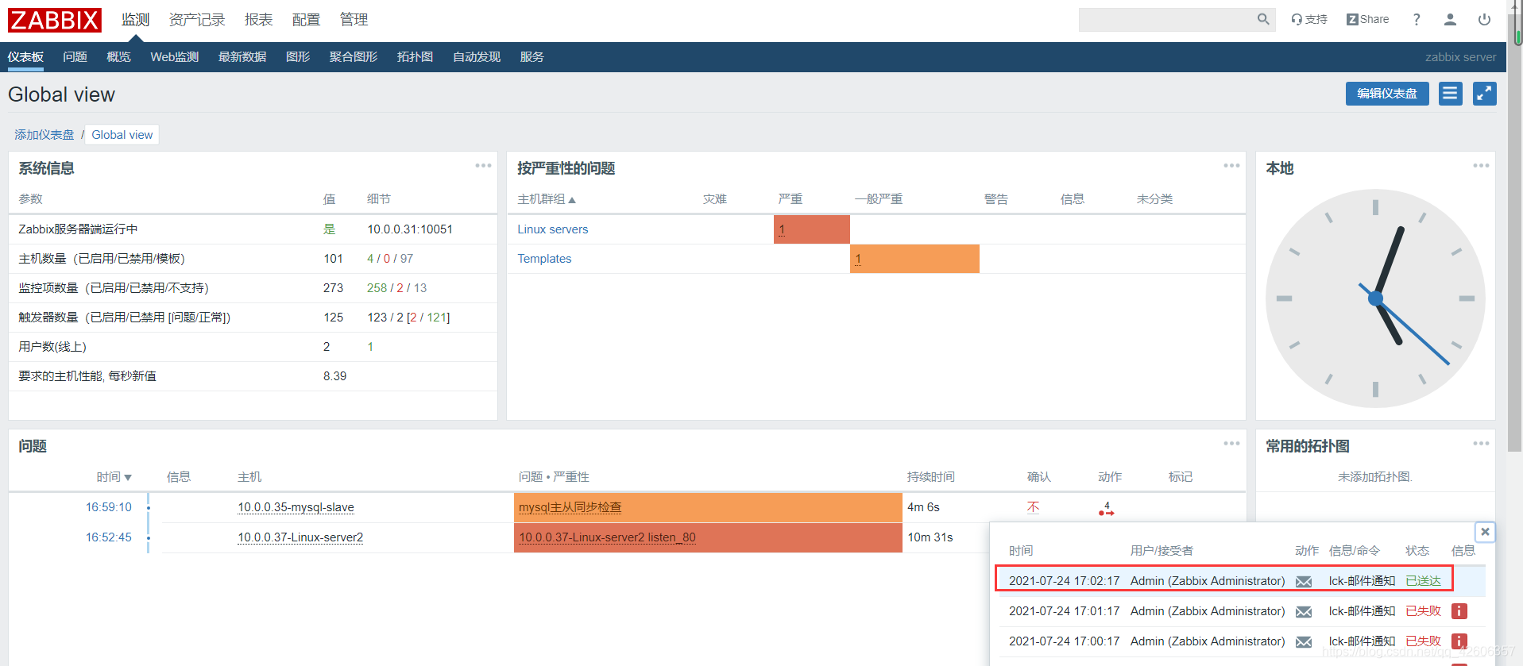1523x666 pixels.
Task: Select the Screens submenu tab
Action: tap(354, 57)
